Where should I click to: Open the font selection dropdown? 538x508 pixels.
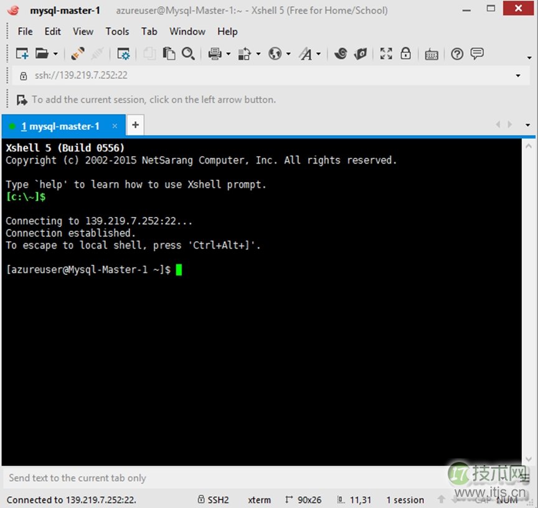coord(318,53)
